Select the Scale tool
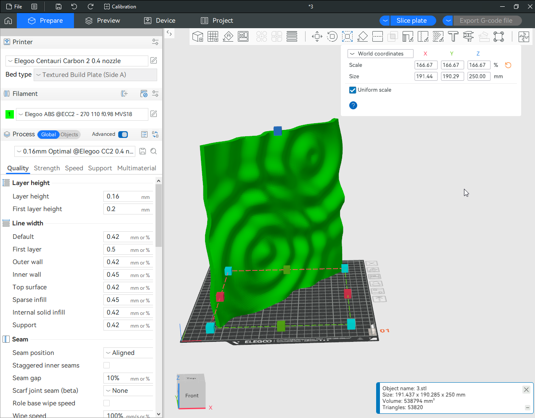 click(348, 37)
